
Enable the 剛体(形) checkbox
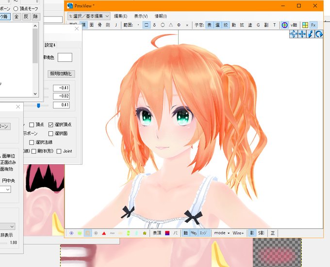click(x=33, y=151)
